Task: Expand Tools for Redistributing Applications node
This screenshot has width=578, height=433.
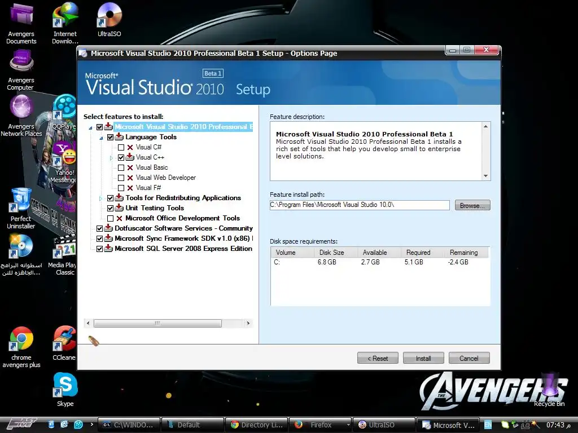Action: pyautogui.click(x=100, y=198)
